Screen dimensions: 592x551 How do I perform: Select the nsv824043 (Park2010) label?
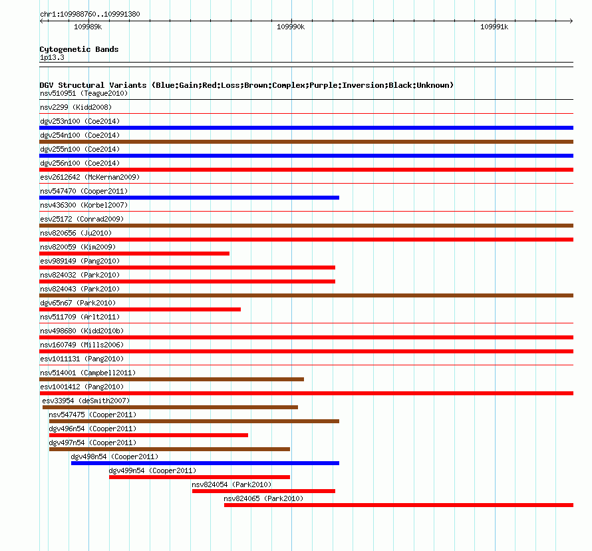tap(80, 289)
